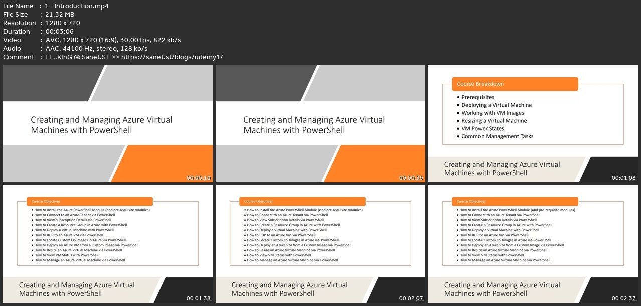Click the footer title in 00:01:08 frame
The height and width of the screenshot is (306, 641).
(502, 169)
